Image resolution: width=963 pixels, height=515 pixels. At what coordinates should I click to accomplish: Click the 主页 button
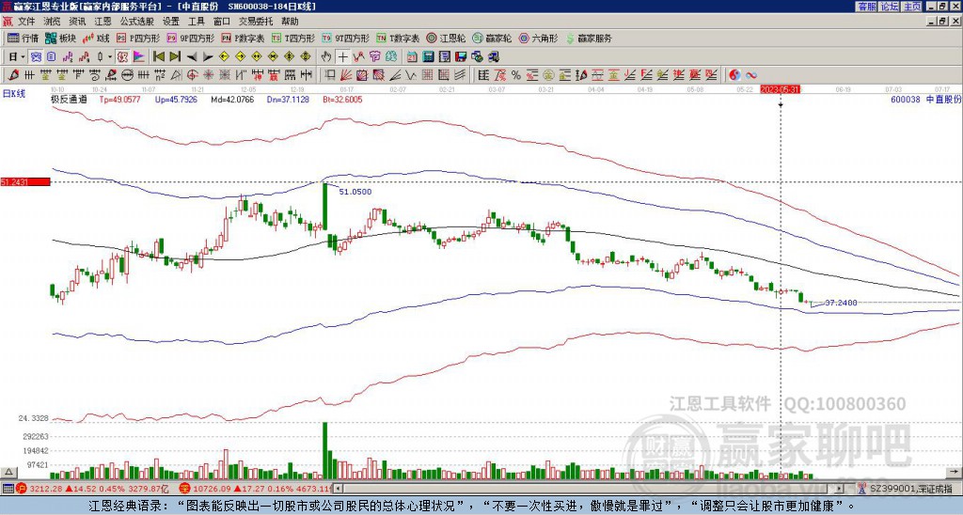912,7
